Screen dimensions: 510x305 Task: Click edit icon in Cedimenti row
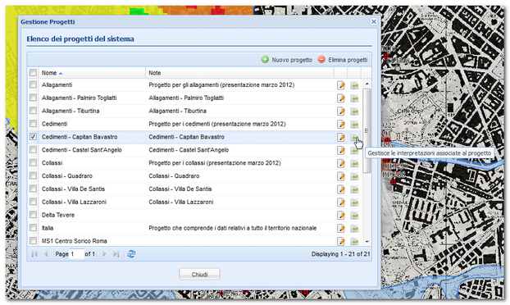(x=341, y=124)
